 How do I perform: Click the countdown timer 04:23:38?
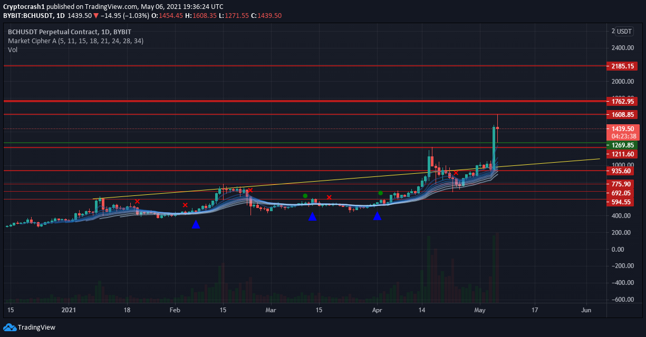623,136
